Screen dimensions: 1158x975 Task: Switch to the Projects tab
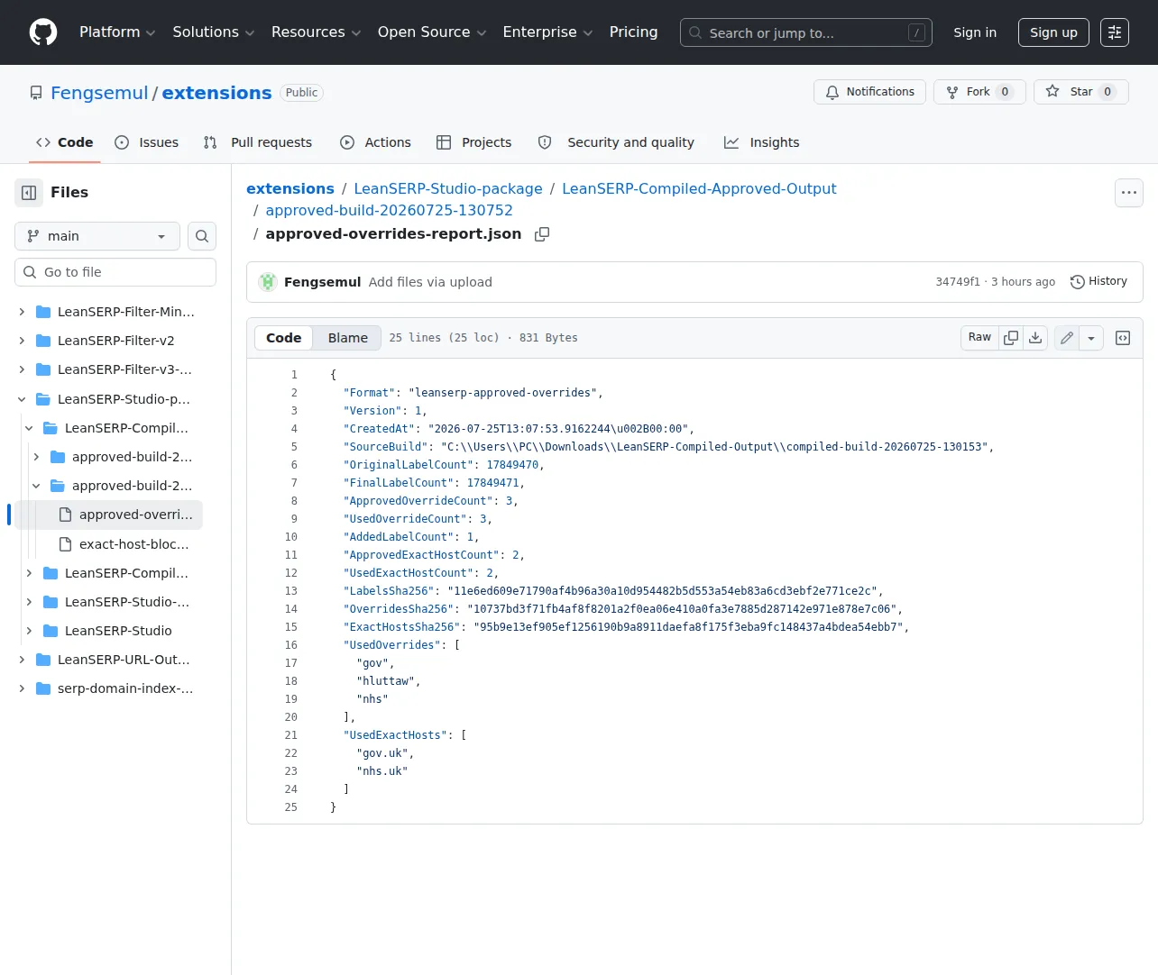click(473, 142)
